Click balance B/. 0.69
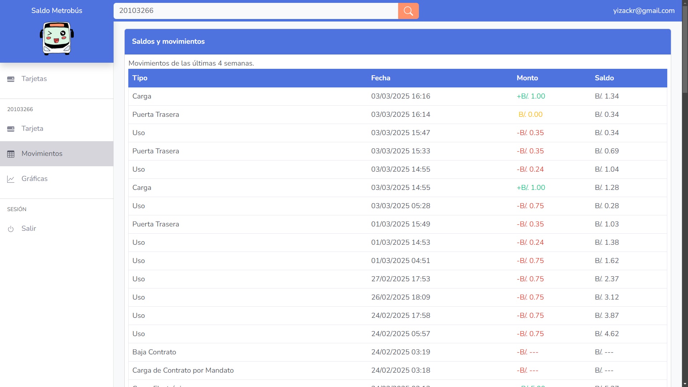The width and height of the screenshot is (688, 387). point(607,151)
